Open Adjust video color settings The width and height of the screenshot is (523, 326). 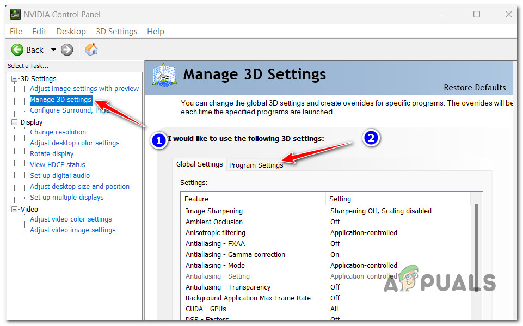(x=71, y=219)
